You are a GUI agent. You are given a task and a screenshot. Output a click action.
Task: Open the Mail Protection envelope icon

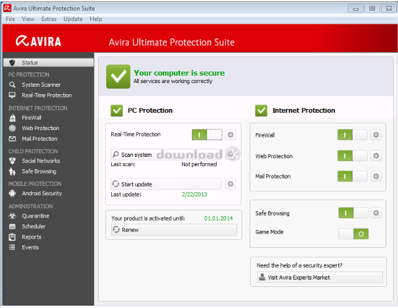pyautogui.click(x=12, y=139)
